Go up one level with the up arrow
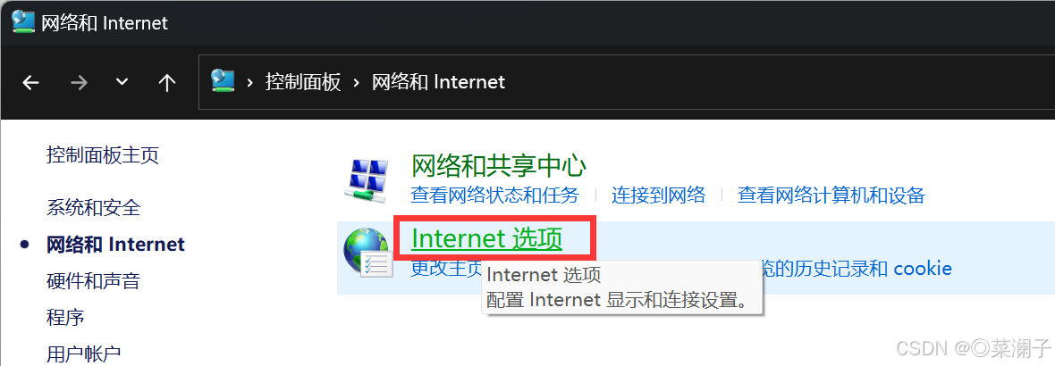This screenshot has width=1055, height=366. tap(167, 83)
